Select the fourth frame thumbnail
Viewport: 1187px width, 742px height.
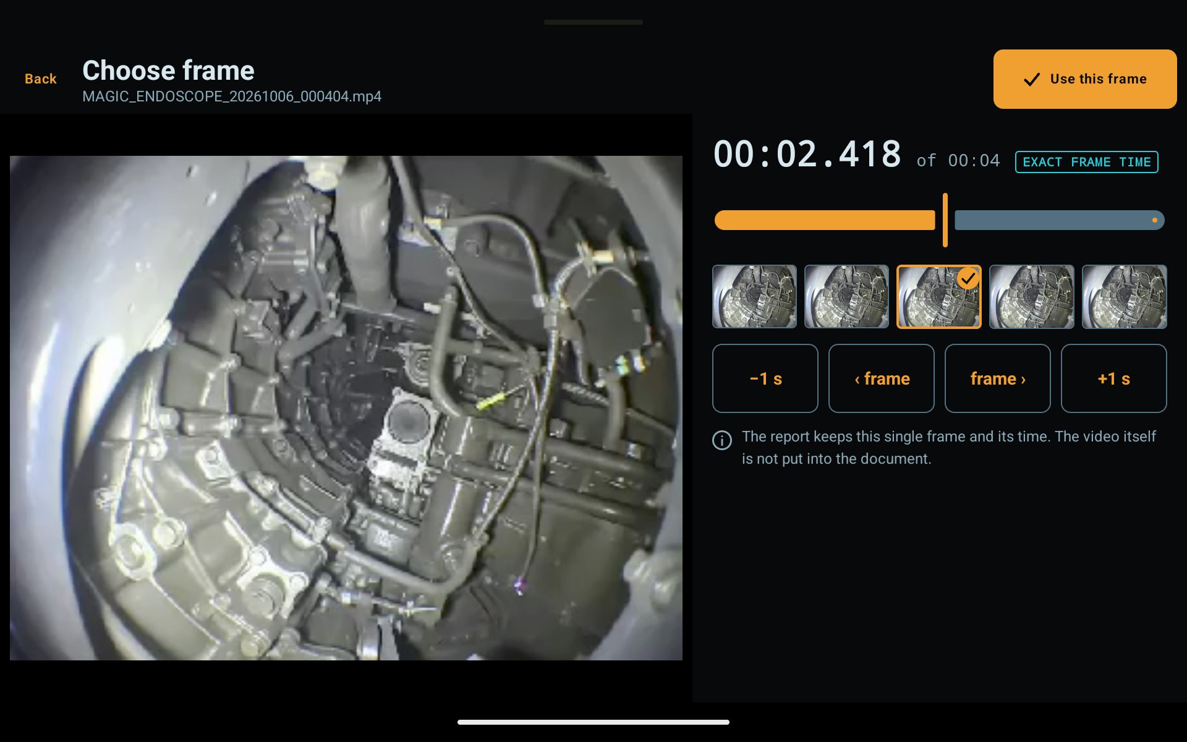click(1032, 297)
